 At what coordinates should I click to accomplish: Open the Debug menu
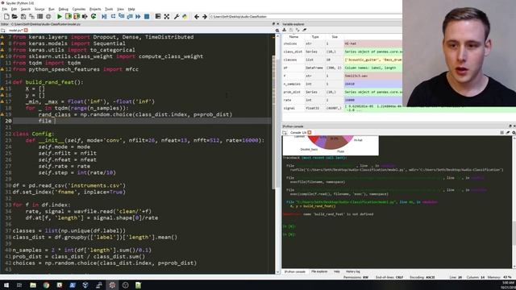[63, 9]
